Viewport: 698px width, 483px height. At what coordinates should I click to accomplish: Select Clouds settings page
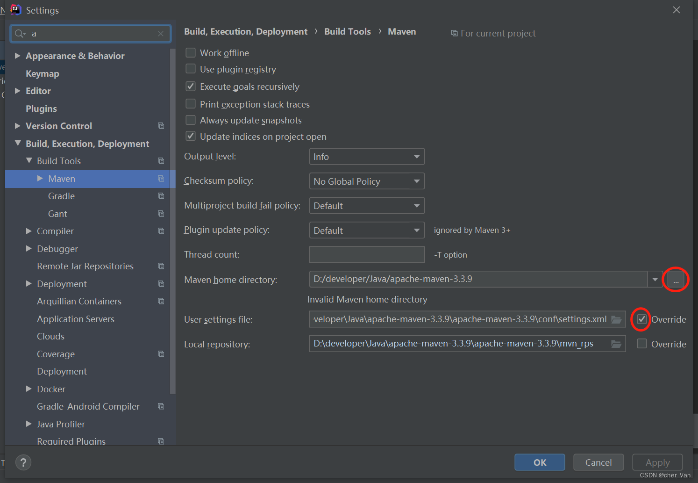pyautogui.click(x=51, y=336)
